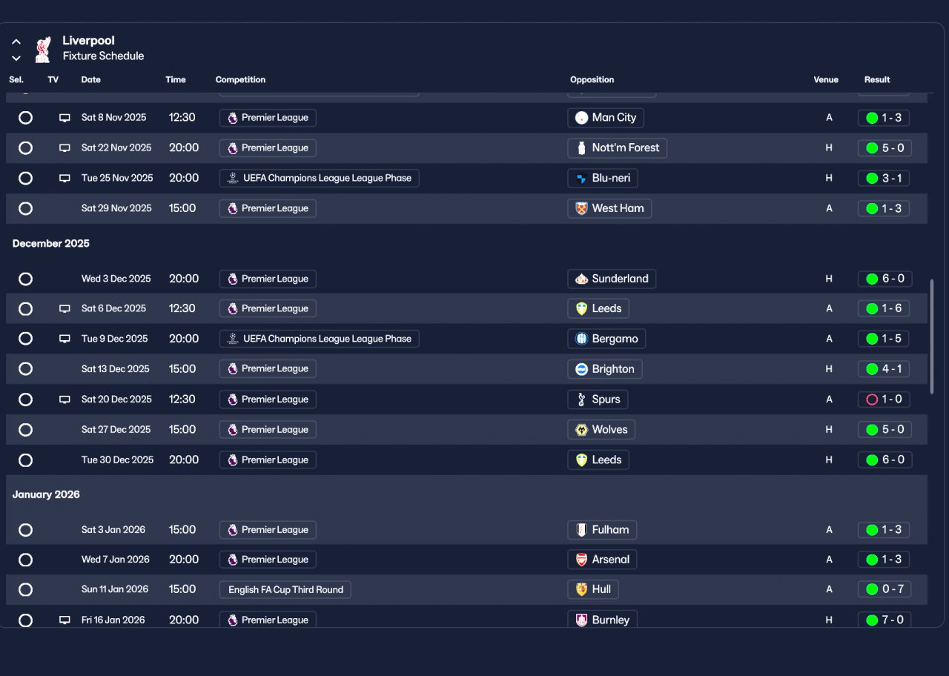
Task: Tick the selection circle for Arsenal match
Action: [x=25, y=560]
